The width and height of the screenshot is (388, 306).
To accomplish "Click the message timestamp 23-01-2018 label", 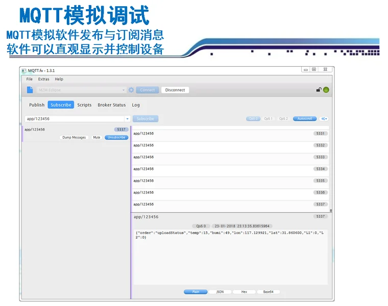I will click(242, 226).
